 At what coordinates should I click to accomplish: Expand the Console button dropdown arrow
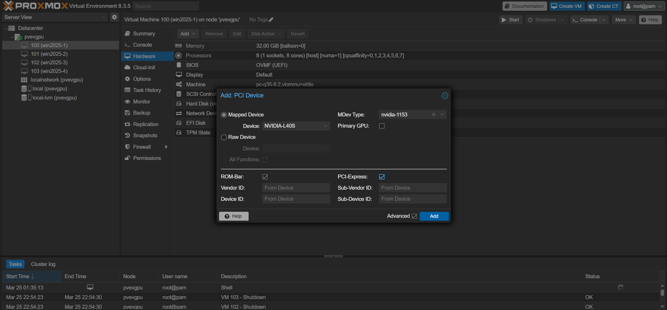coord(604,20)
